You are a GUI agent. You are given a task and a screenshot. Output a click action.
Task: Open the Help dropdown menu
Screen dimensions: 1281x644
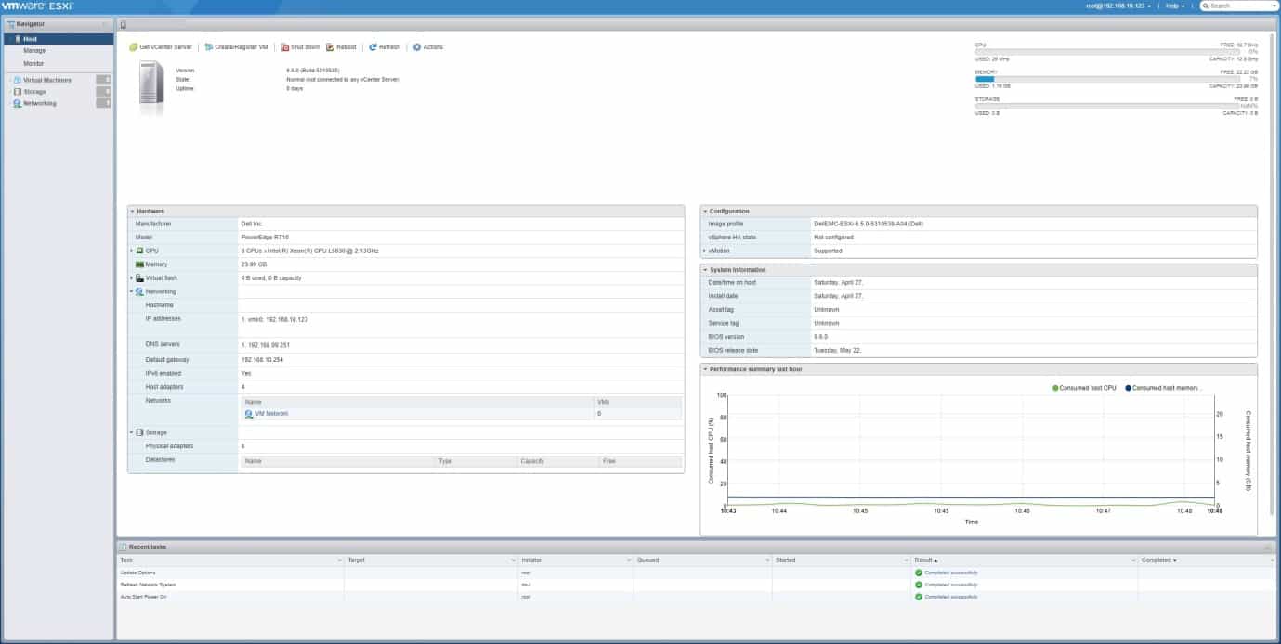tap(1175, 6)
